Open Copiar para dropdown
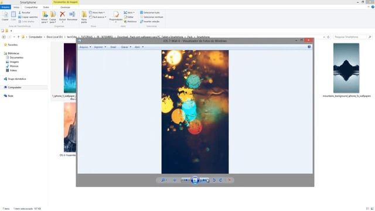Viewport: 375px width, 211px height. 53,17
